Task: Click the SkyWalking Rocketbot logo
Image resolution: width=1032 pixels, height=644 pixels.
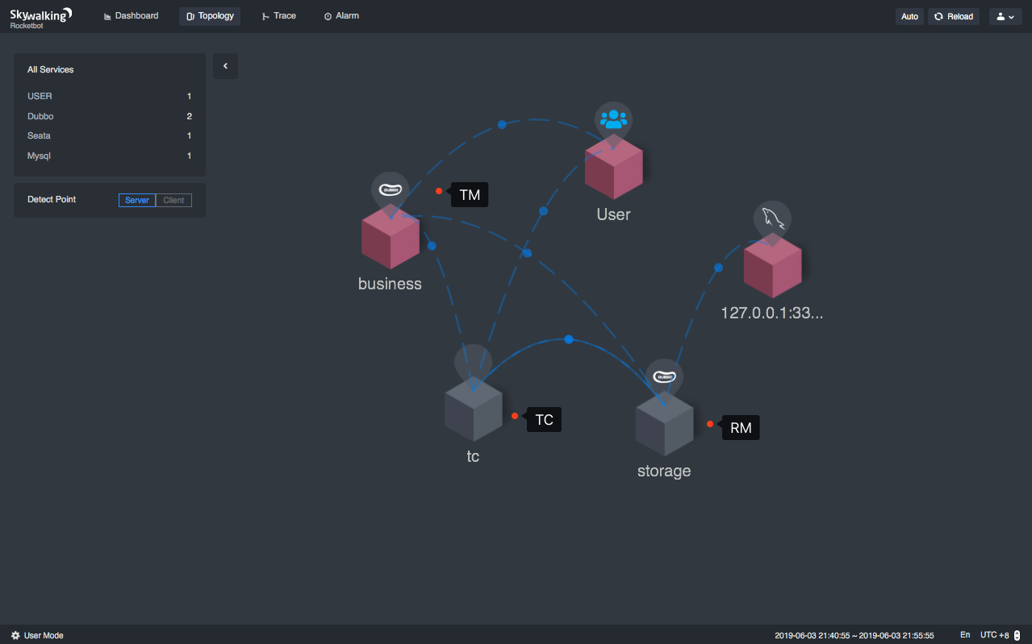Action: point(41,17)
